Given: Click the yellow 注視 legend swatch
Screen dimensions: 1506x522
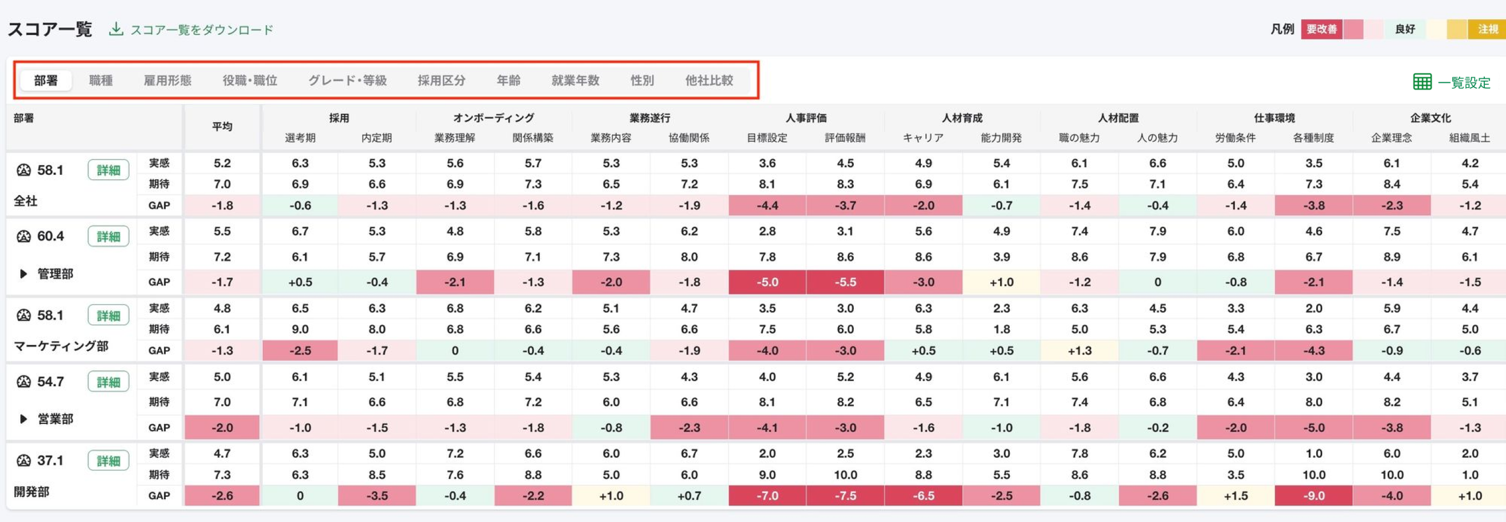Looking at the screenshot, I should pyautogui.click(x=1487, y=29).
